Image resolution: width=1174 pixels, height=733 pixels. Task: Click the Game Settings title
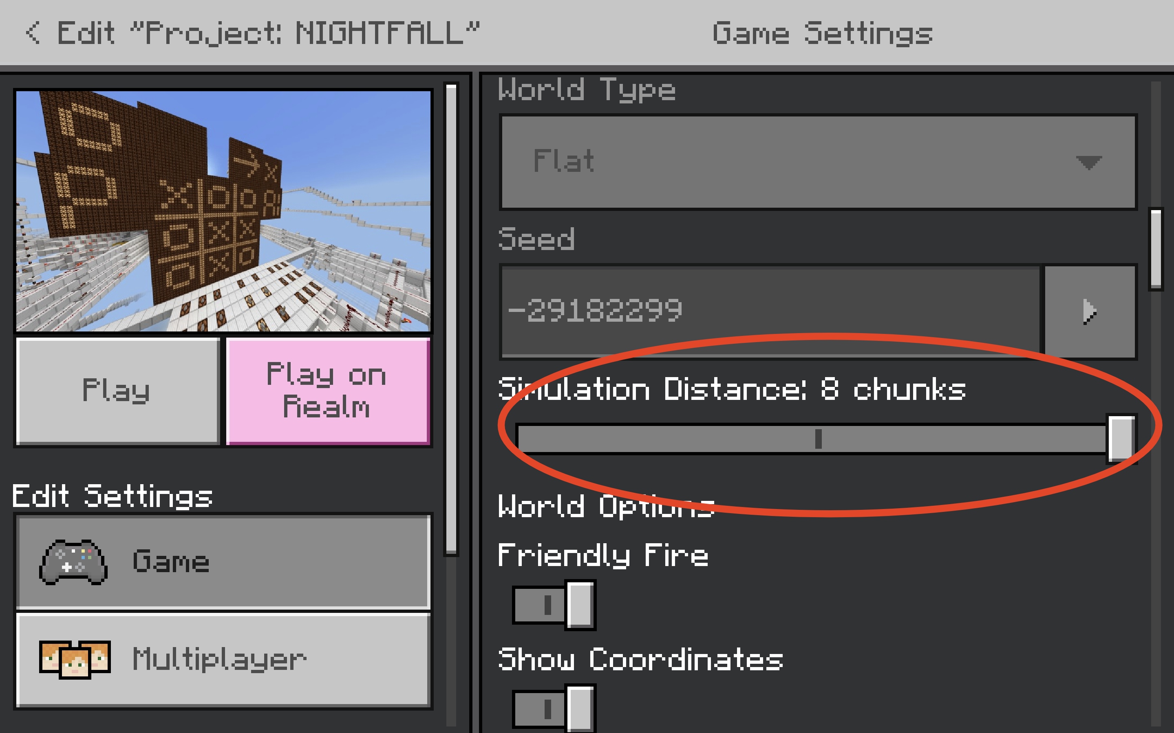pyautogui.click(x=822, y=34)
